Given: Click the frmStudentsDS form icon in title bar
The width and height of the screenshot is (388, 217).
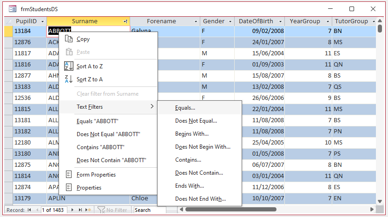Looking at the screenshot, I should pyautogui.click(x=13, y=9).
